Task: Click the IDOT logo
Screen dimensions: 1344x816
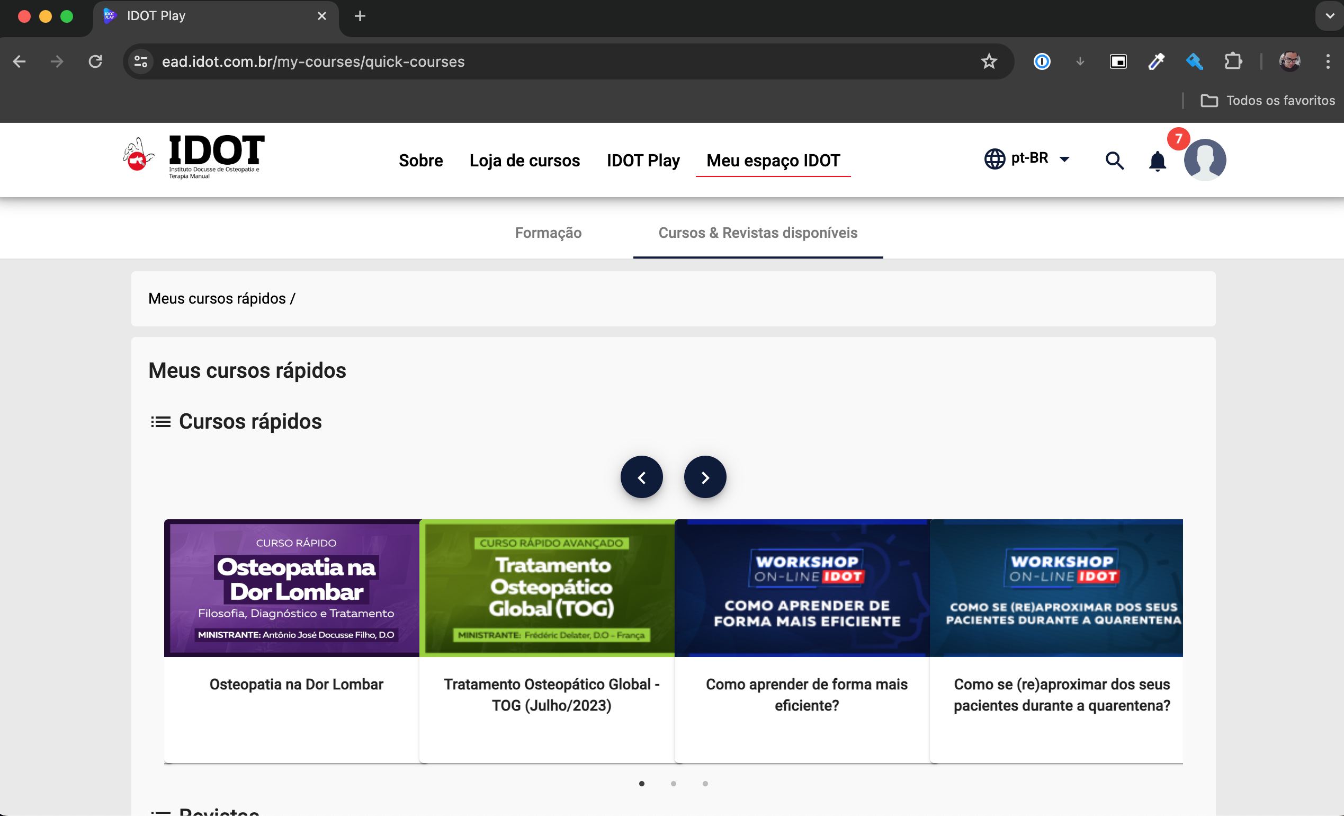Action: 194,157
